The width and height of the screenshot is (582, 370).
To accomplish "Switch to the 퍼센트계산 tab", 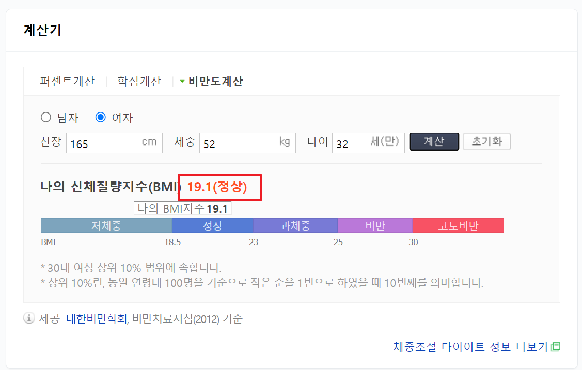I will pyautogui.click(x=68, y=81).
